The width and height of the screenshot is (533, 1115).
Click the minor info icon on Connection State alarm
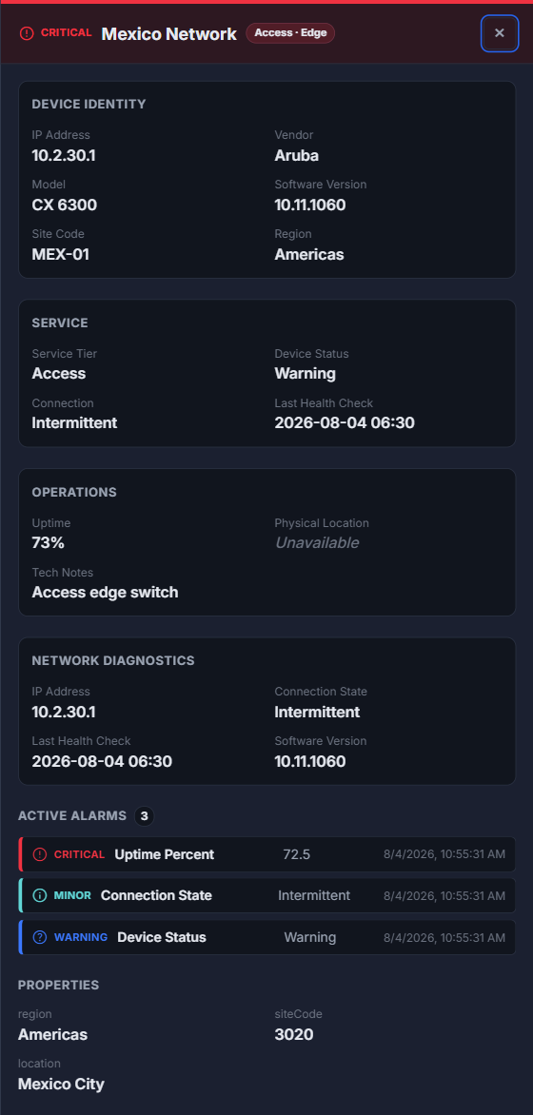pos(40,895)
